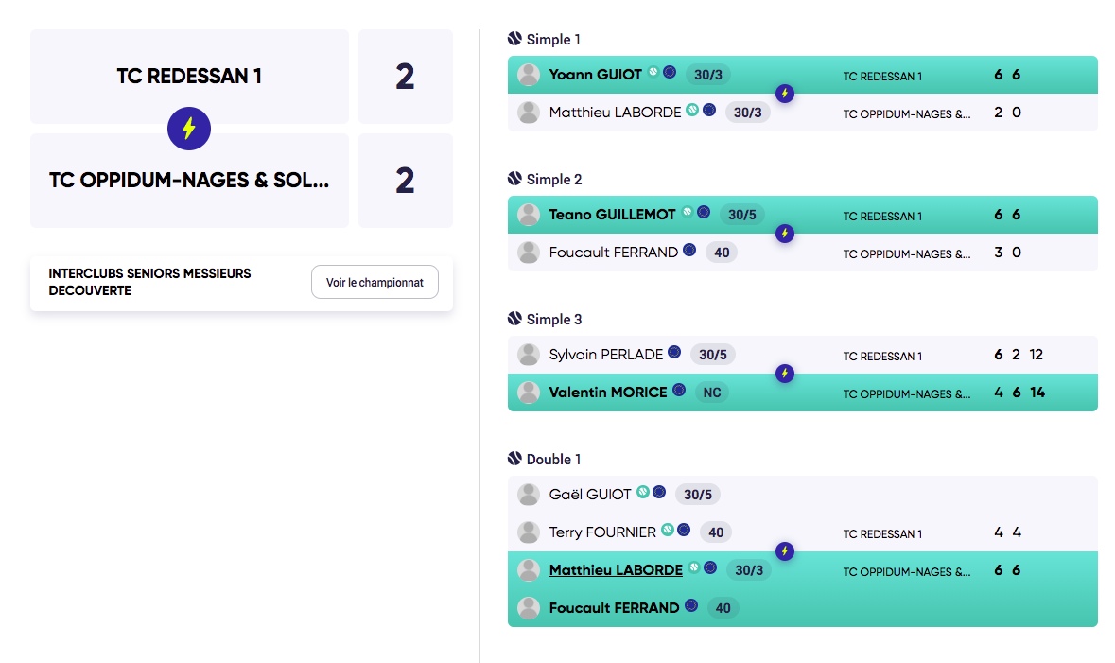This screenshot has height=663, width=1115.
Task: Click Yoann GUIOT's avatar icon
Action: tap(529, 75)
